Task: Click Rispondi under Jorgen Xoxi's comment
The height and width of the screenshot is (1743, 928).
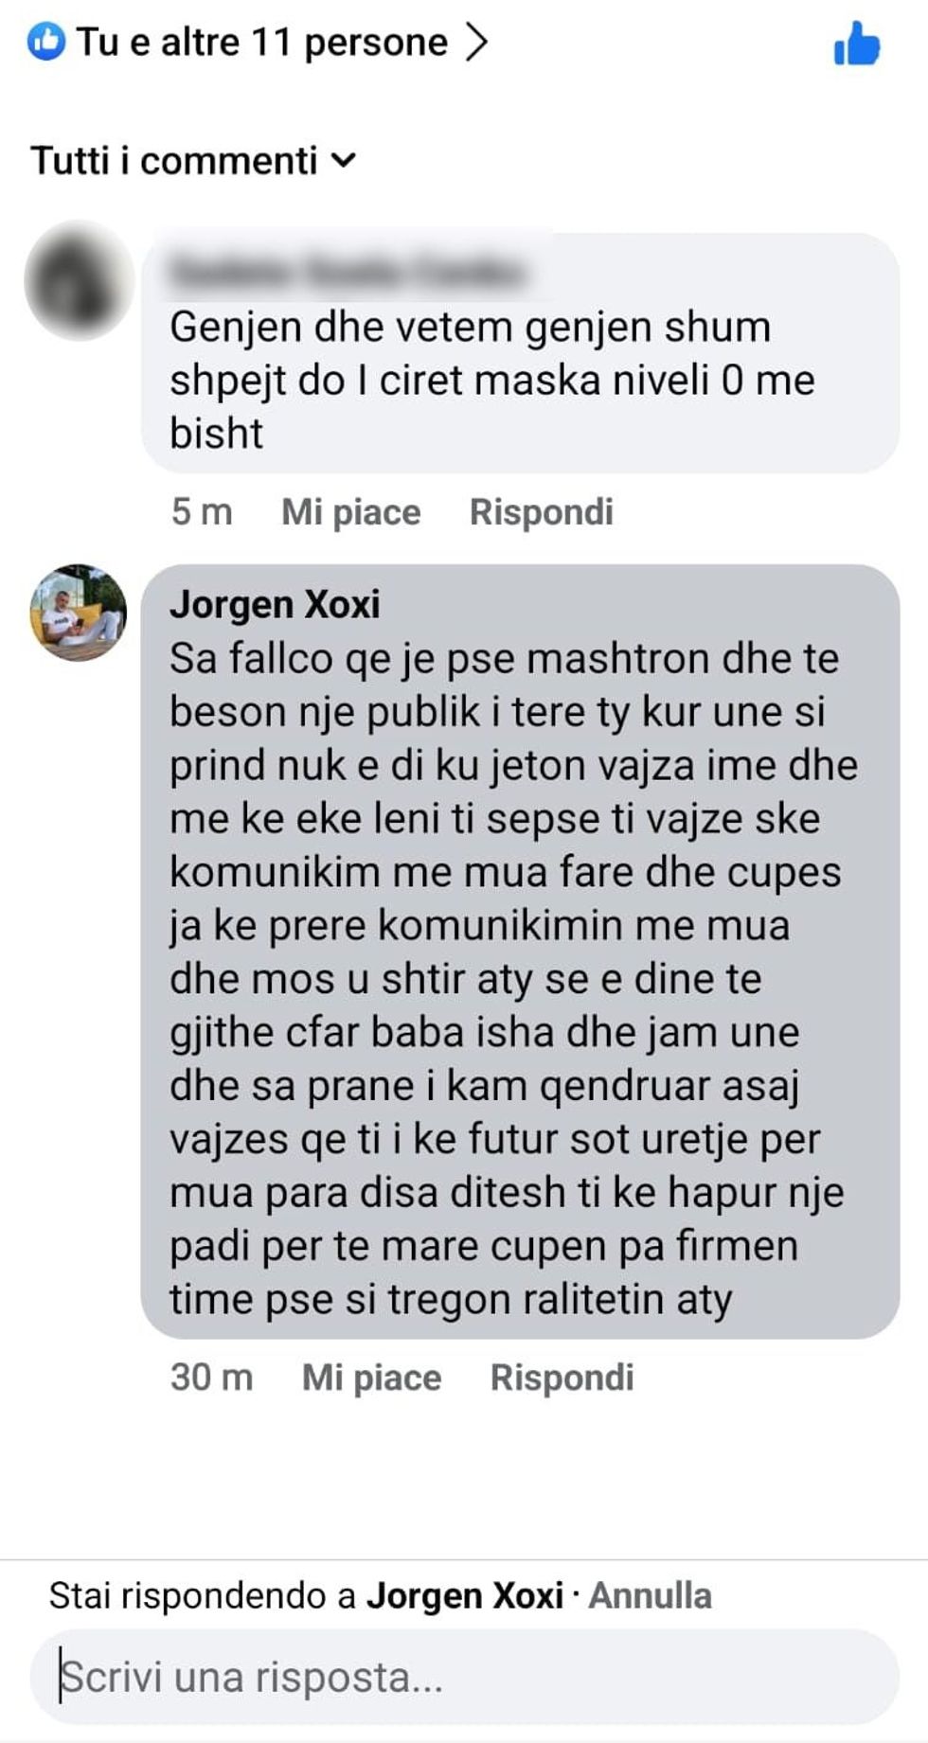Action: point(562,1378)
